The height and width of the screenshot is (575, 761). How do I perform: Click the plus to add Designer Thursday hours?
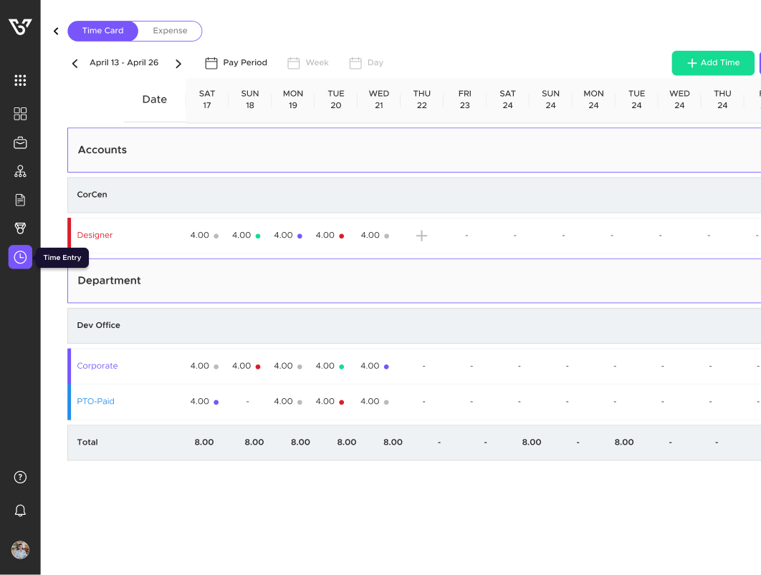coord(421,235)
